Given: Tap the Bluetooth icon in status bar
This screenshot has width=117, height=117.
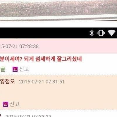Looking at the screenshot, I should pos(92,33).
